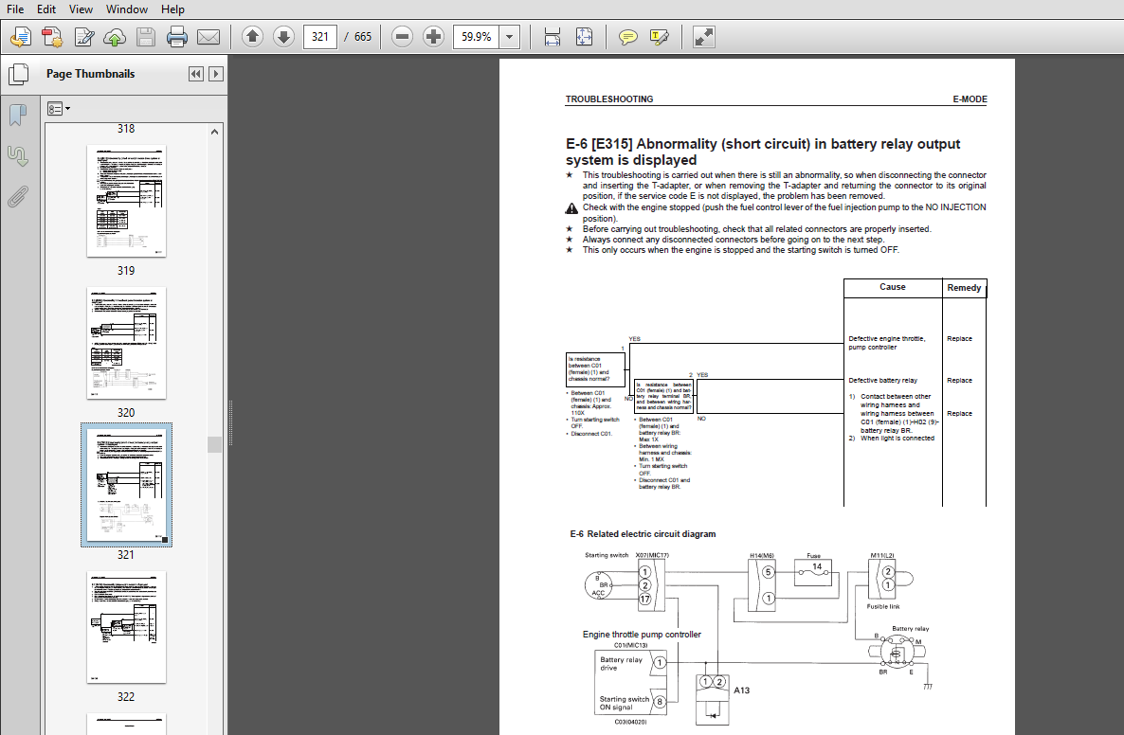Open the zoom level dropdown arrow

(510, 37)
